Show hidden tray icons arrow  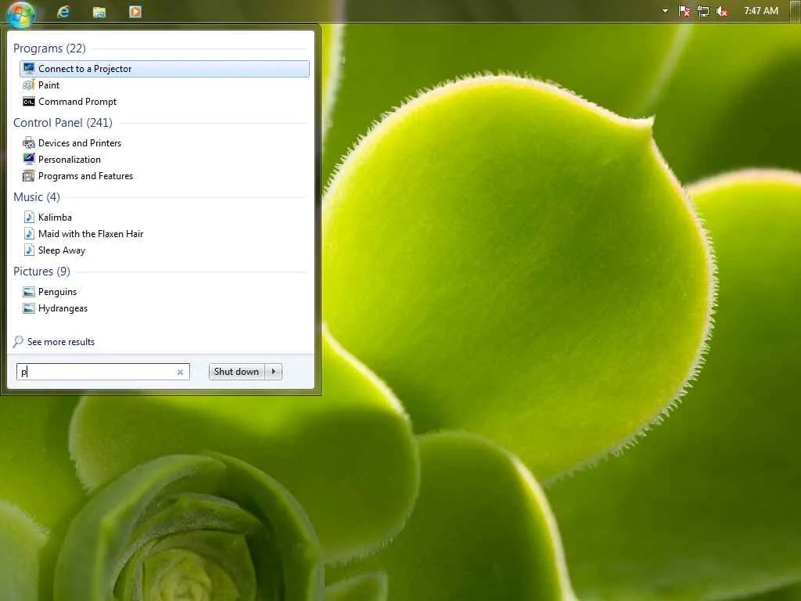(665, 11)
